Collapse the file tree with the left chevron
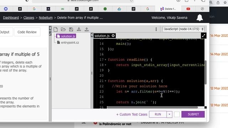Viewport: 228px width, 128px height. (92, 35)
